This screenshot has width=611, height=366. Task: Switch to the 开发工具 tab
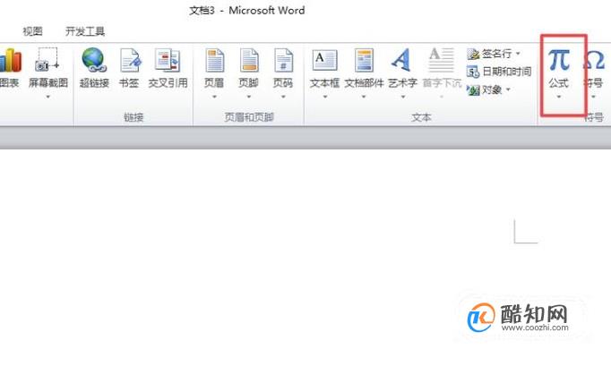[x=85, y=31]
